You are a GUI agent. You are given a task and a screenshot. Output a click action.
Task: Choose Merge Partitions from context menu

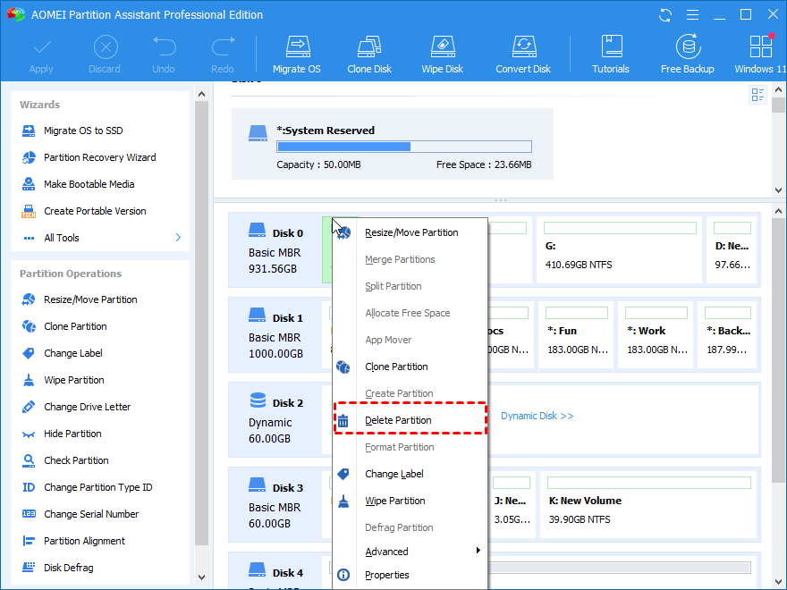(410, 259)
